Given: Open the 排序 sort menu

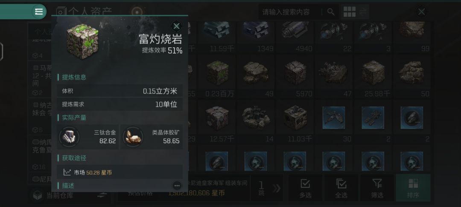Looking at the screenshot, I should tap(413, 188).
